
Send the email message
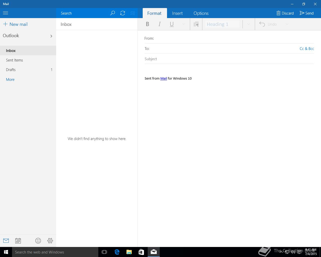[x=307, y=13]
